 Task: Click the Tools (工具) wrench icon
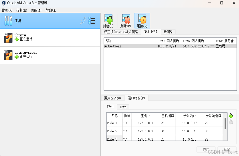pyautogui.click(x=8, y=21)
